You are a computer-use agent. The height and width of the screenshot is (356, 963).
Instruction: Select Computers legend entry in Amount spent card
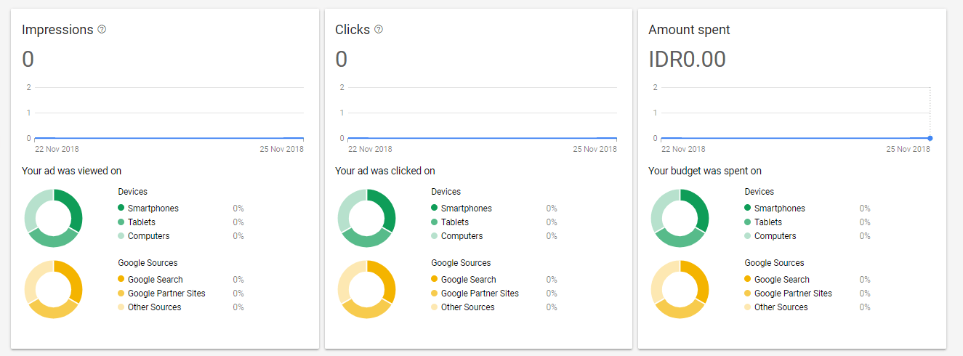[775, 236]
